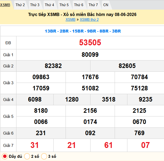Click Giải 2 number 82605
Image resolution: width=164 pixels, height=161 pixels.
[x=127, y=66]
